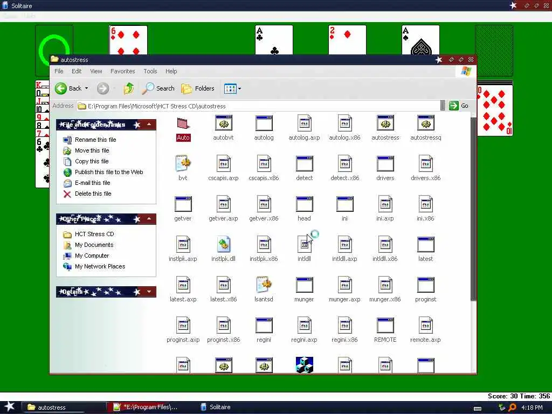Open the star Start button
This screenshot has width=552, height=414.
click(10, 406)
